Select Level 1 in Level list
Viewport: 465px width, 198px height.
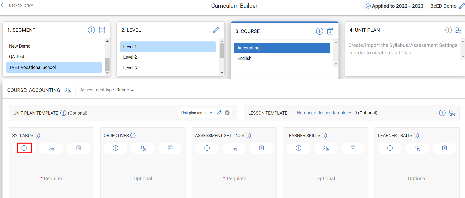tap(168, 47)
